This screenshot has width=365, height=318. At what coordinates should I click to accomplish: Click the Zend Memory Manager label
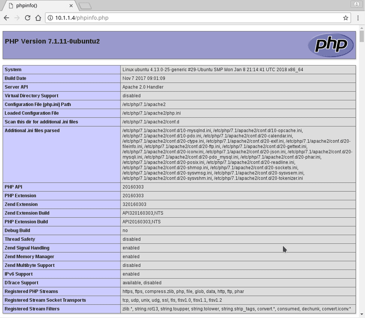click(x=29, y=256)
